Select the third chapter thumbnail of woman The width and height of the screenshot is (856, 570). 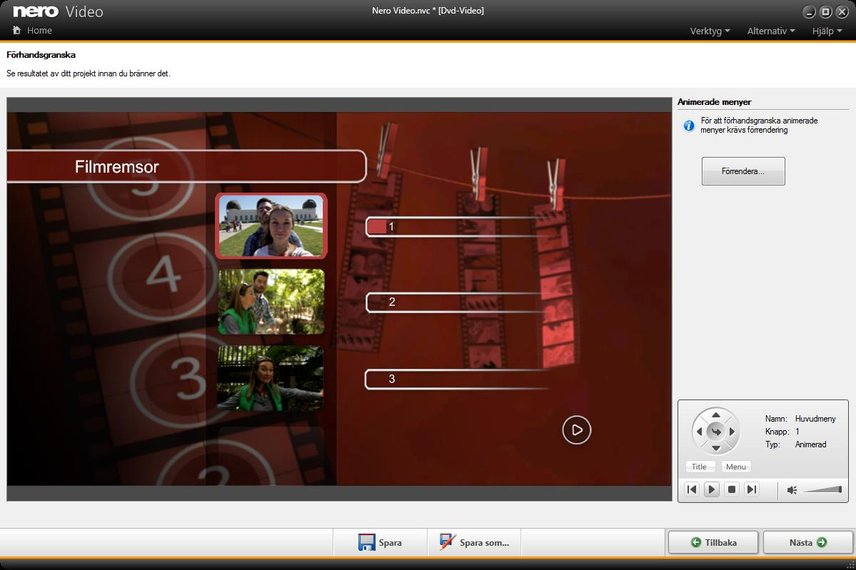[x=271, y=377]
